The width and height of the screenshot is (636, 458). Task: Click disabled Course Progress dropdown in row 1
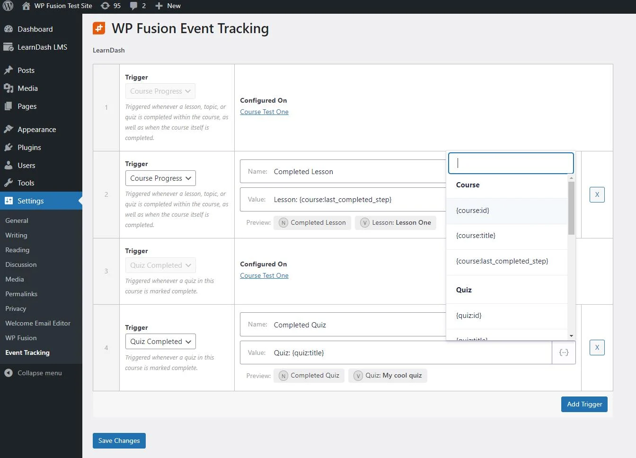point(160,91)
